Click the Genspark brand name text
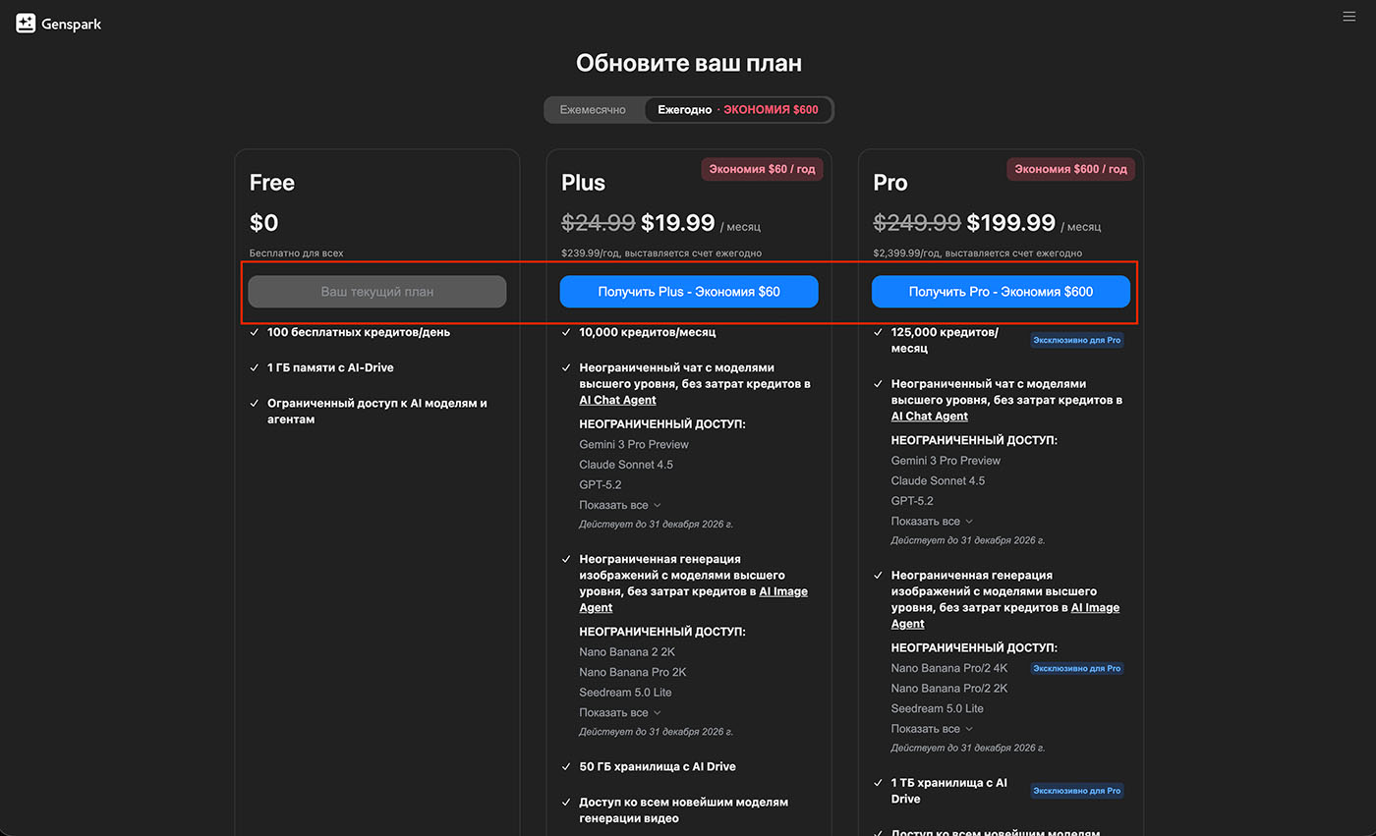 (x=72, y=24)
